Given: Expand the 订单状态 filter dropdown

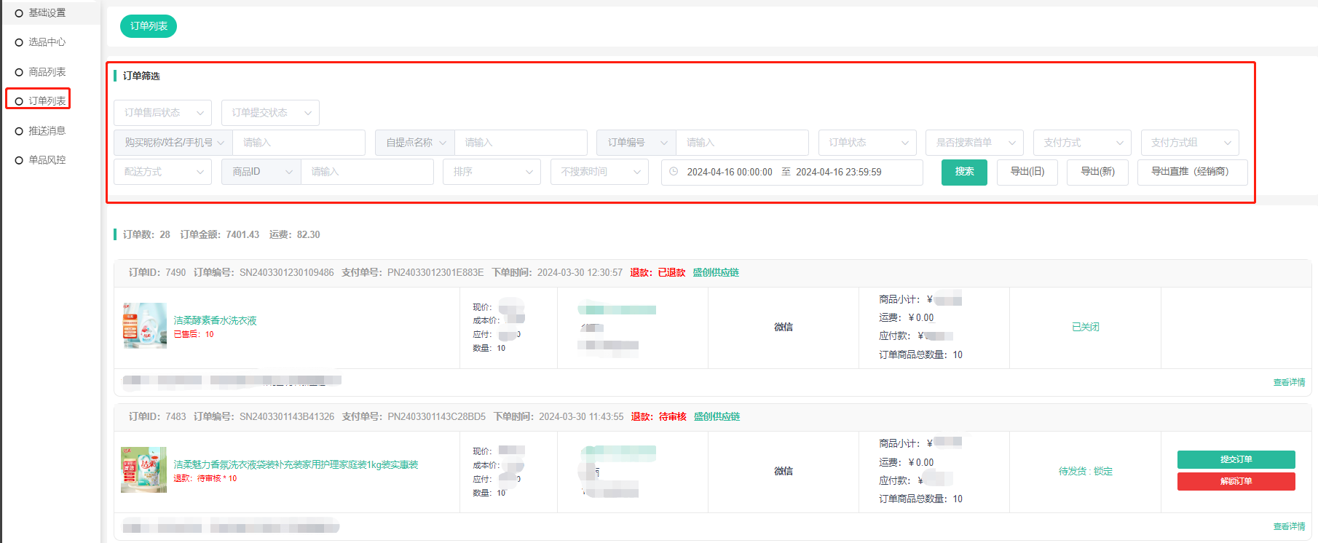Looking at the screenshot, I should point(867,143).
